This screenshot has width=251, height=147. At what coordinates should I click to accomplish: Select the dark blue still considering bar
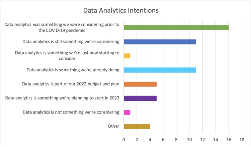click(160, 42)
